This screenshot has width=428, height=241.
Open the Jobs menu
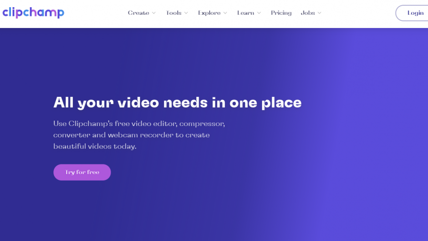click(308, 13)
